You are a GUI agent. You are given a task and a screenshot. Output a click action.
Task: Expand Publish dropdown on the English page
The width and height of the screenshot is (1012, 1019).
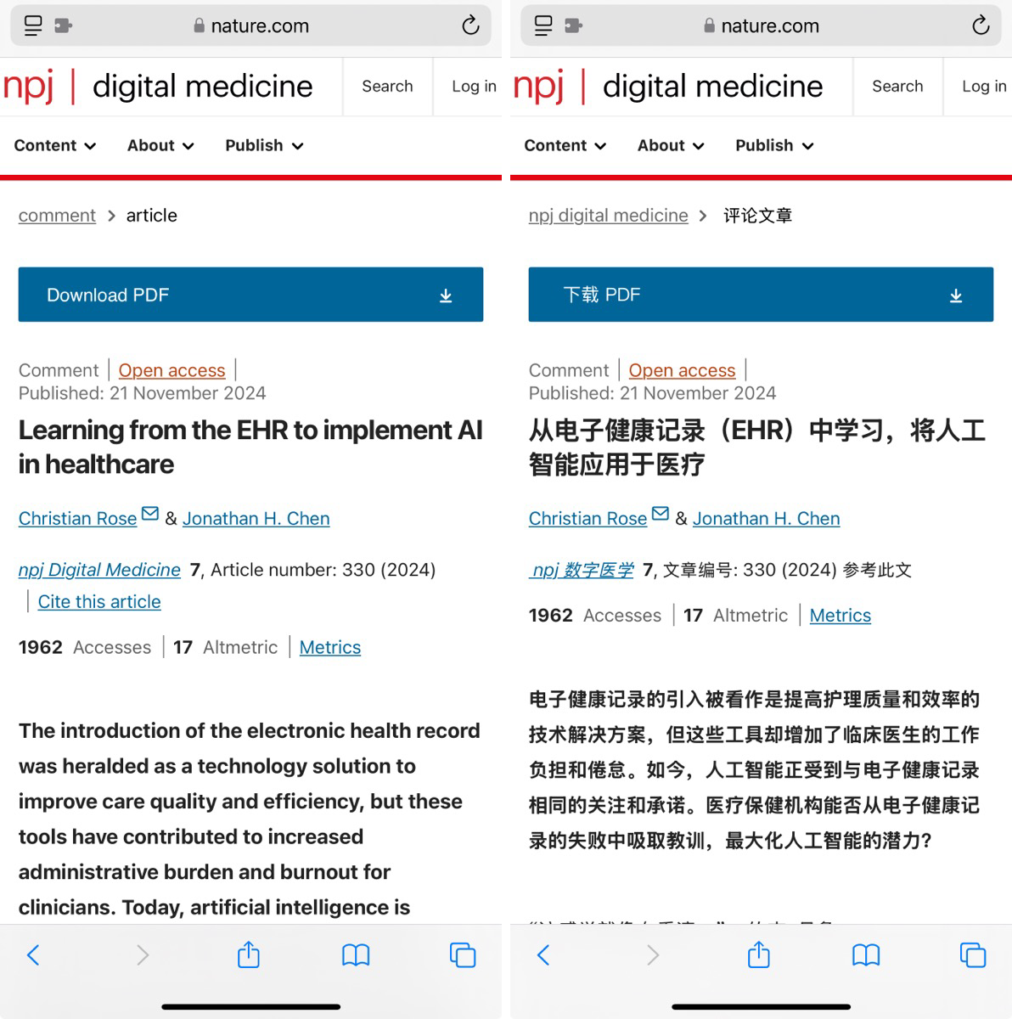click(264, 146)
